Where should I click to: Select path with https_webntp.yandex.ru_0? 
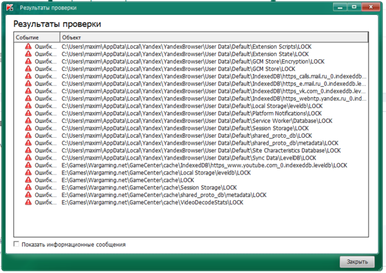coord(214,99)
